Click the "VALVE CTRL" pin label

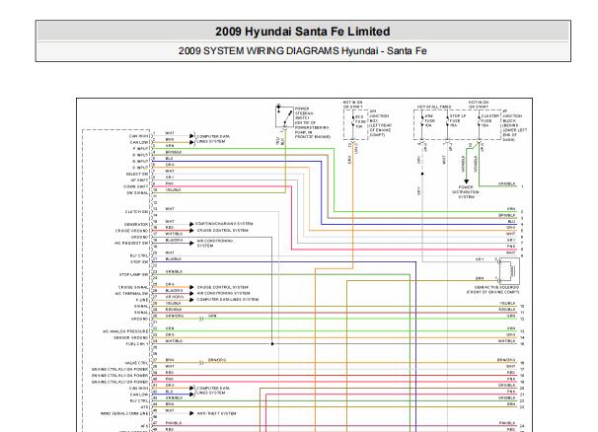tap(136, 363)
